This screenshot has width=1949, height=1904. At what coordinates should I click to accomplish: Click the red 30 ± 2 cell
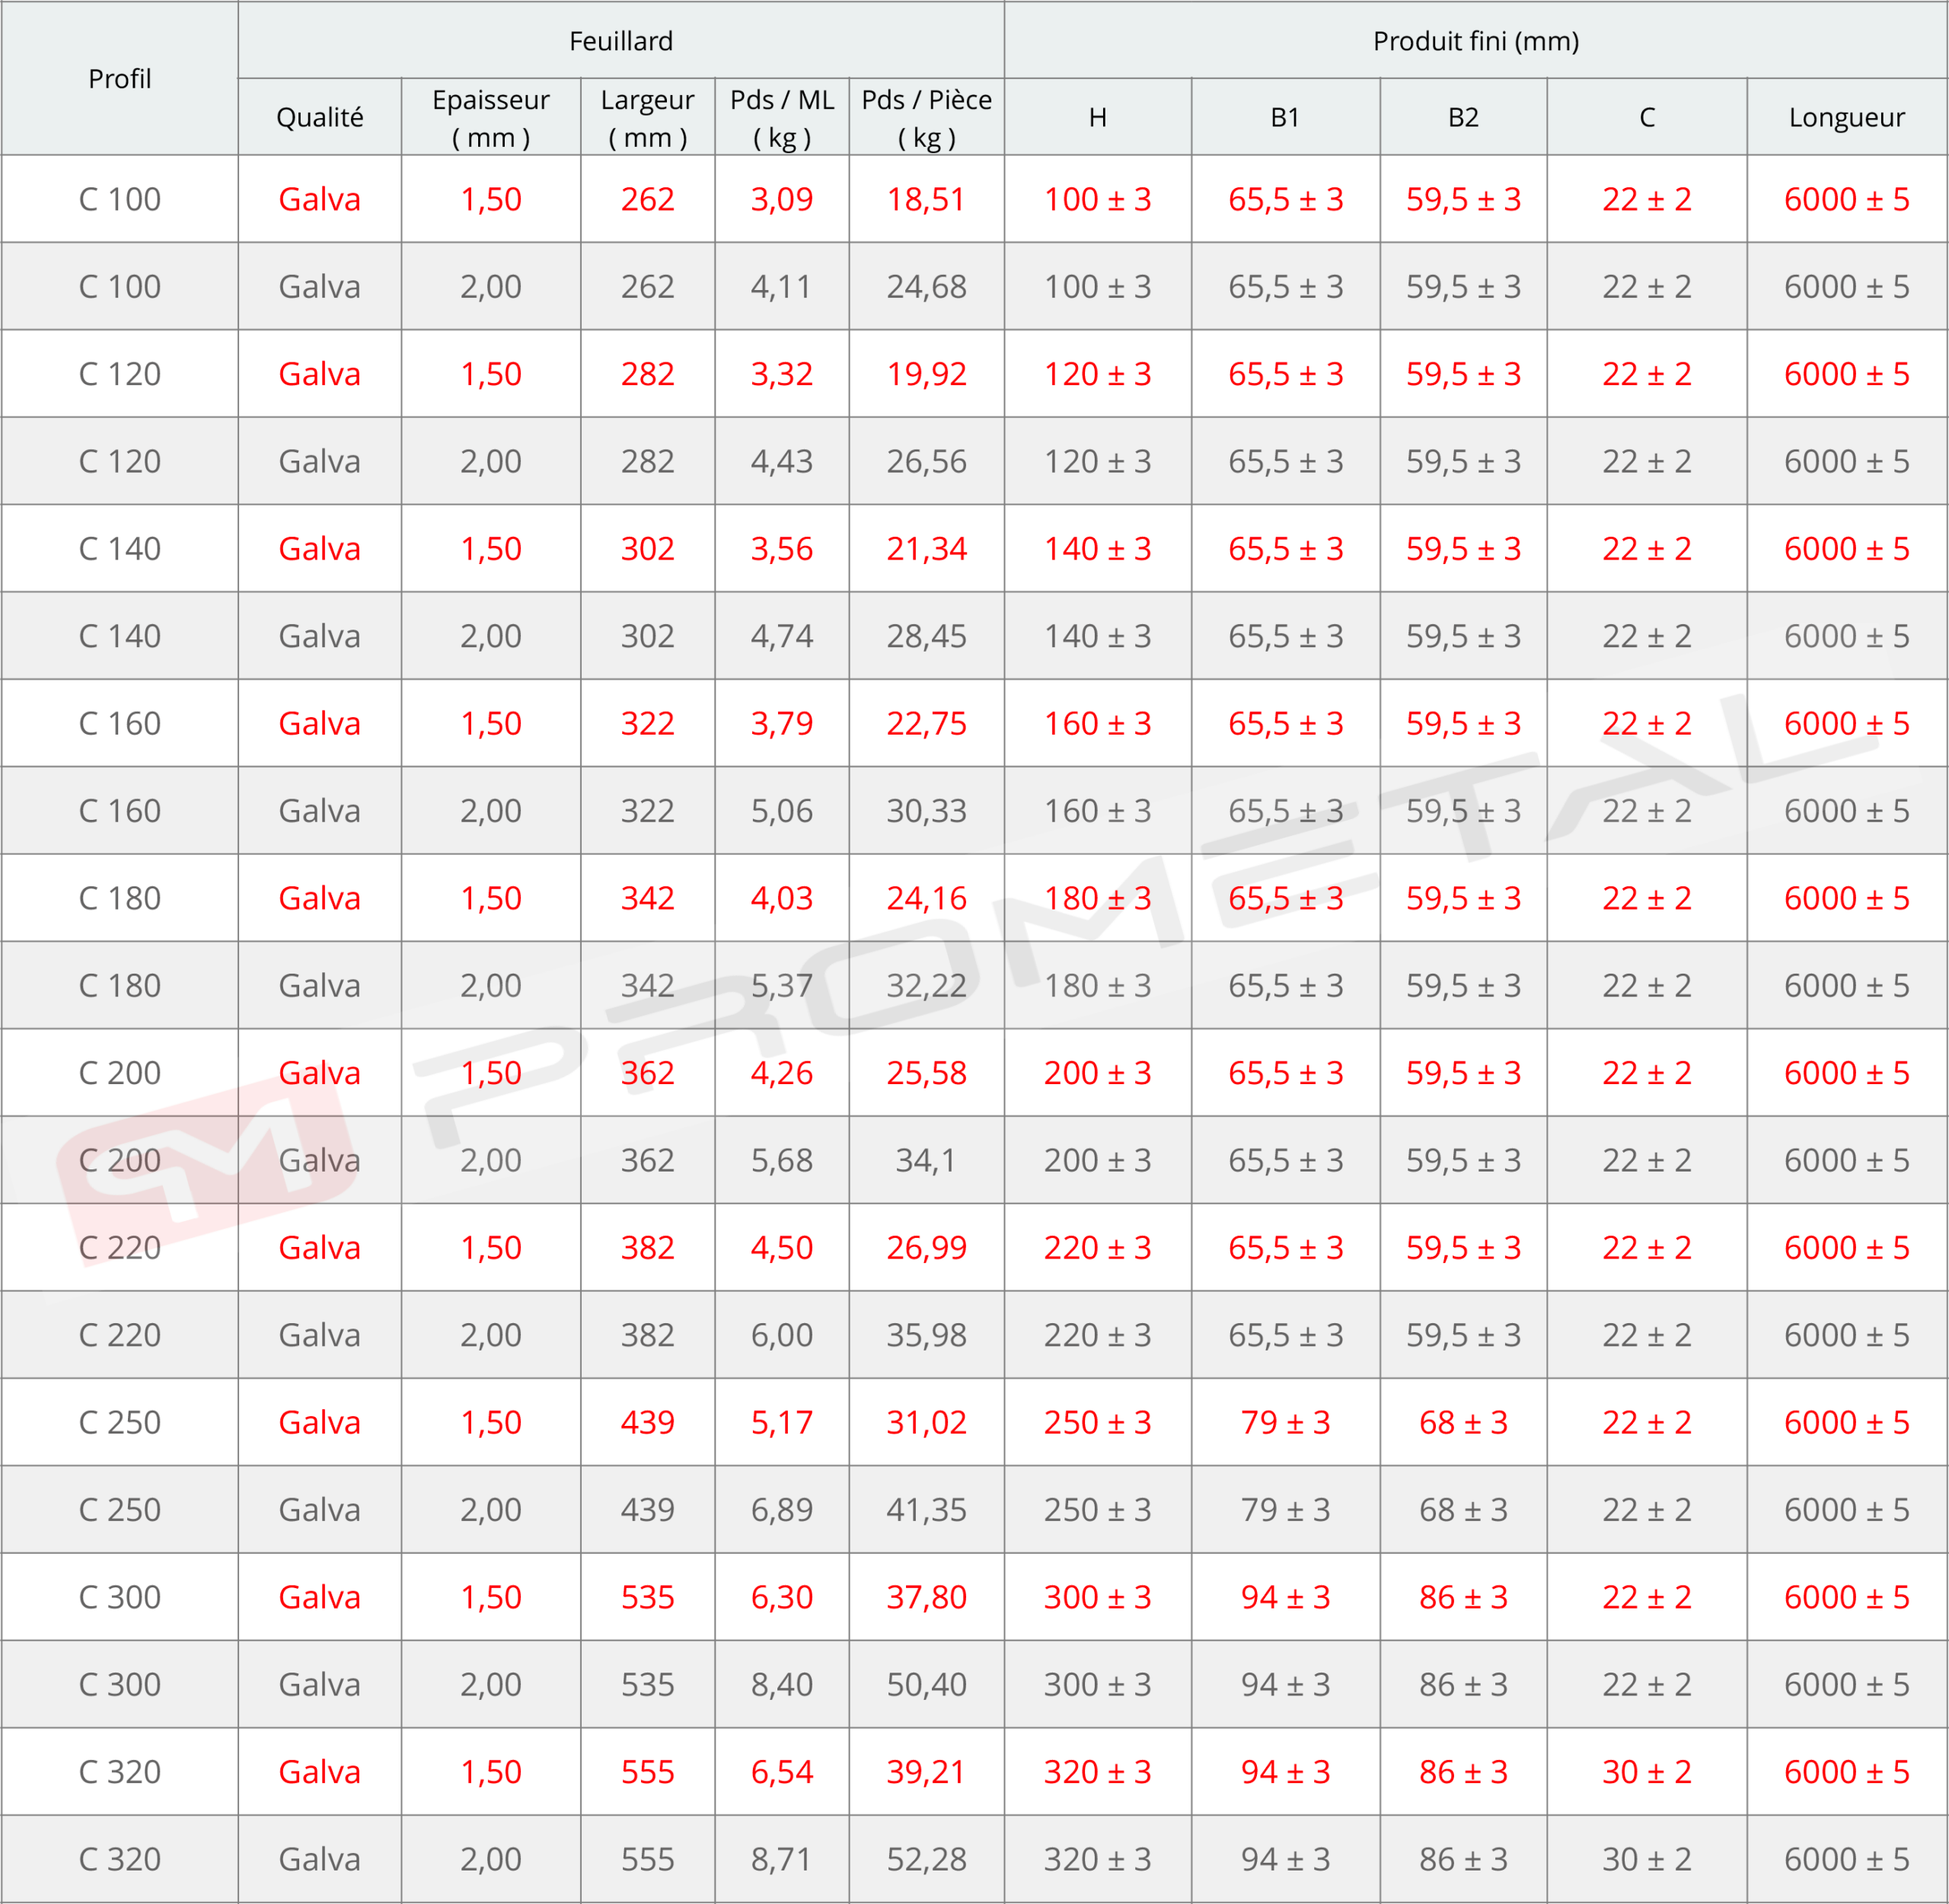click(1646, 1772)
